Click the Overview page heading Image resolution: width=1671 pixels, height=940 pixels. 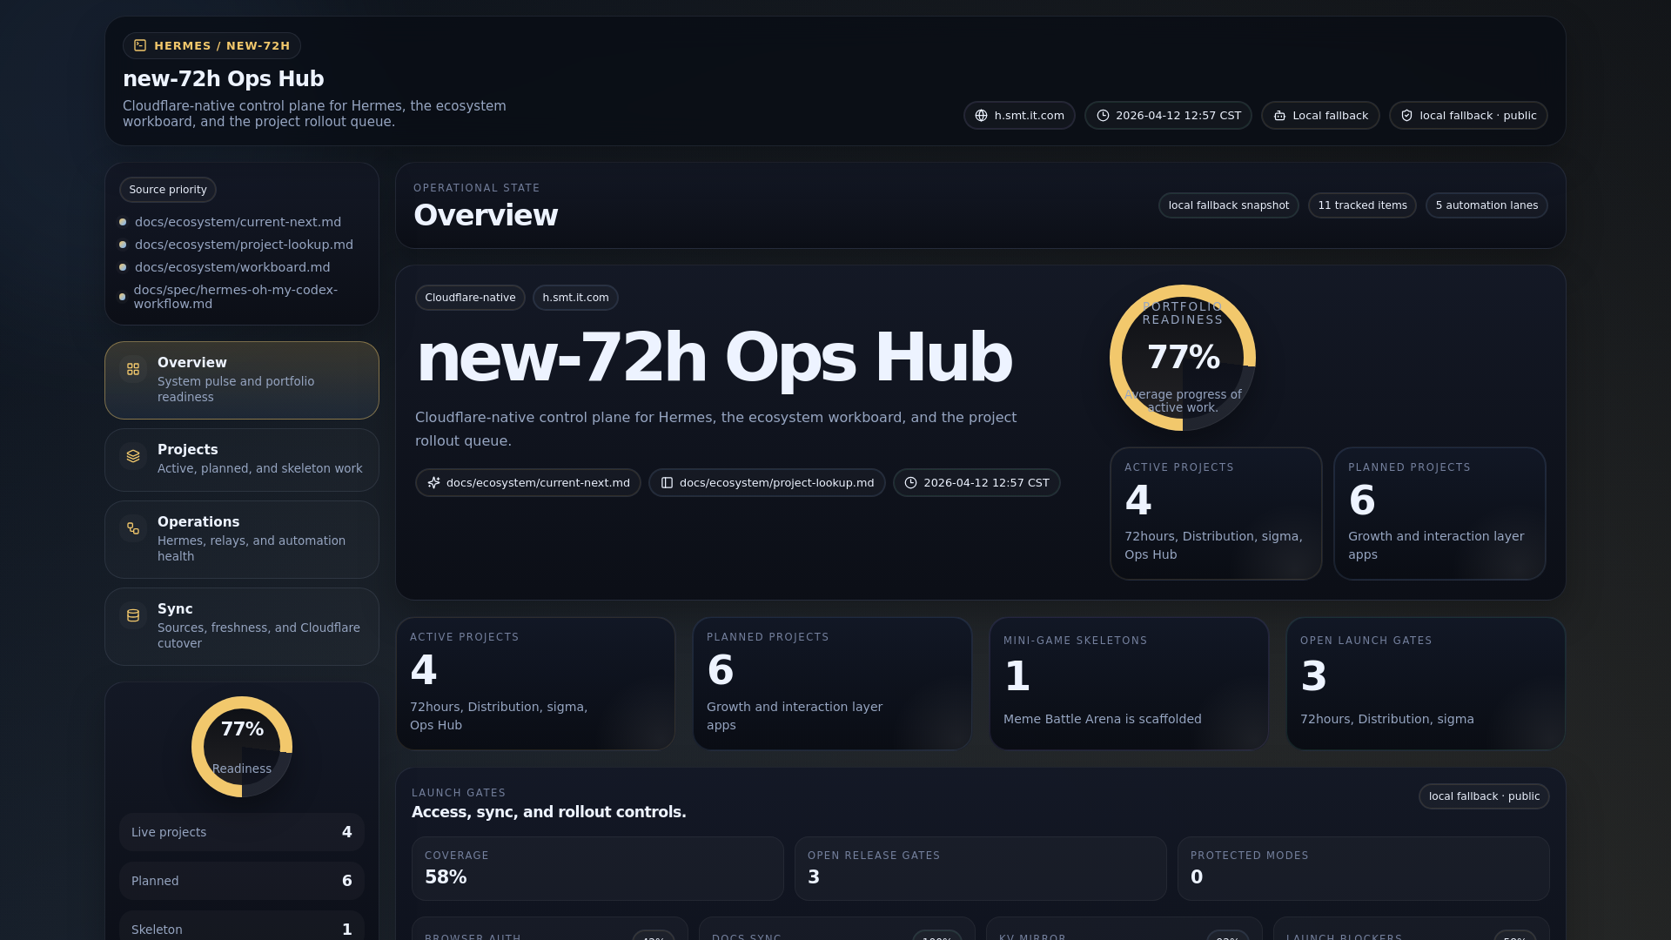point(486,215)
